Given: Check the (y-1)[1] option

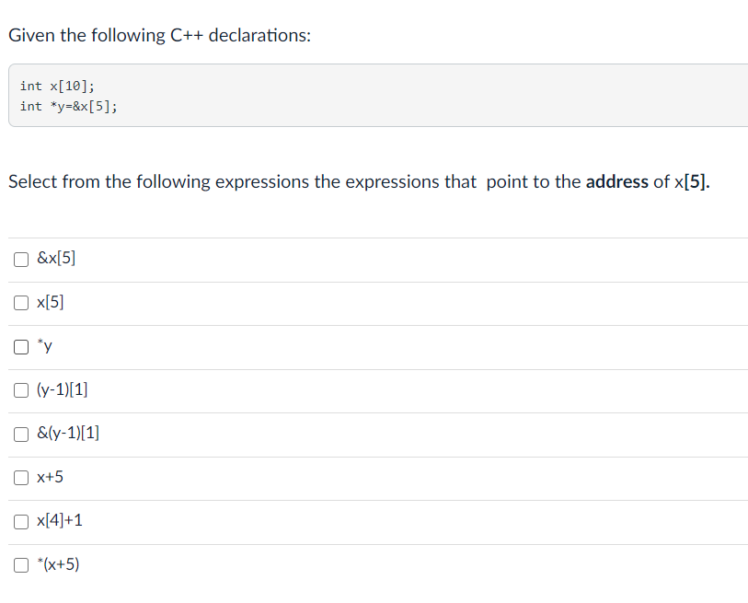Looking at the screenshot, I should (x=20, y=389).
